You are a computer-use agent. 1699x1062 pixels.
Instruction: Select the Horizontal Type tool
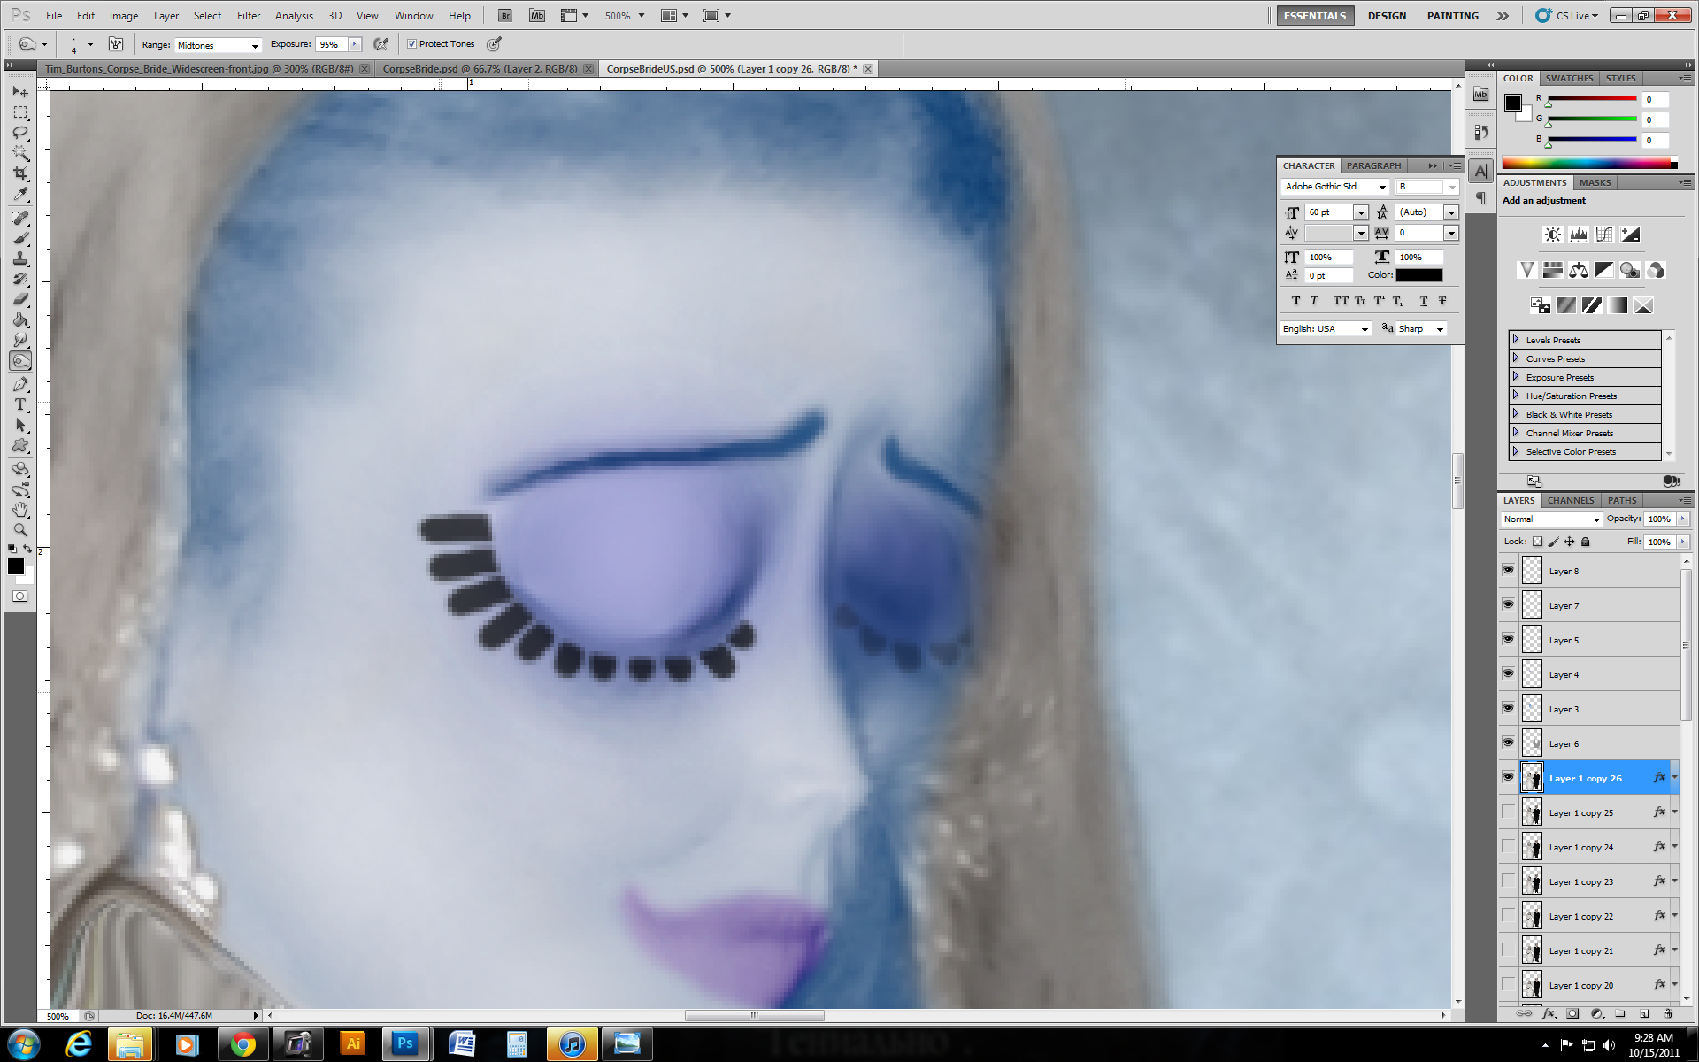(20, 404)
